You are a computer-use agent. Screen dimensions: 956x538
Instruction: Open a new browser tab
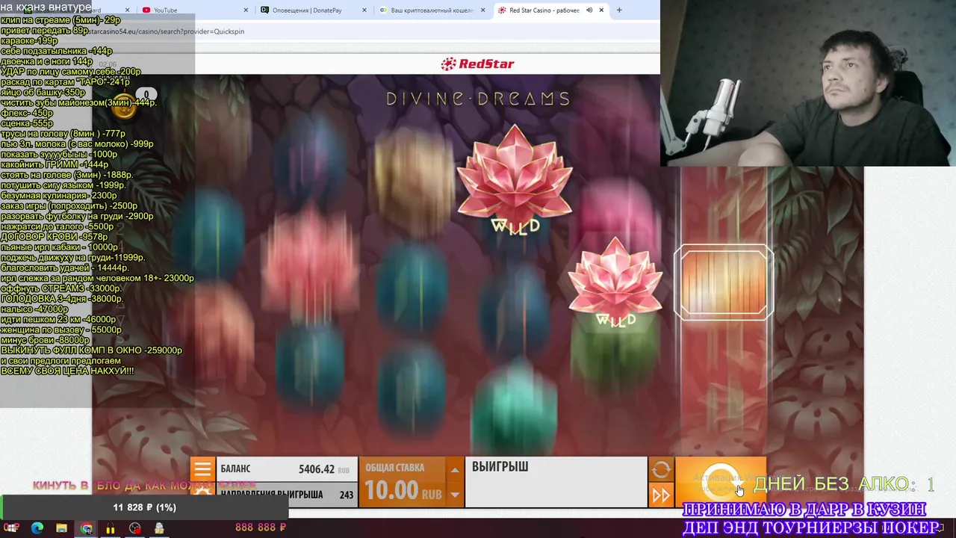(618, 10)
